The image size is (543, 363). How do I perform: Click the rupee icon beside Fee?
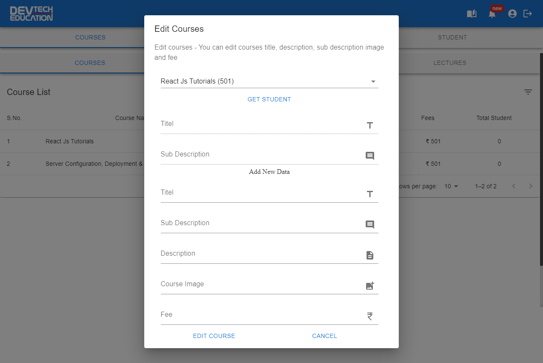[370, 316]
